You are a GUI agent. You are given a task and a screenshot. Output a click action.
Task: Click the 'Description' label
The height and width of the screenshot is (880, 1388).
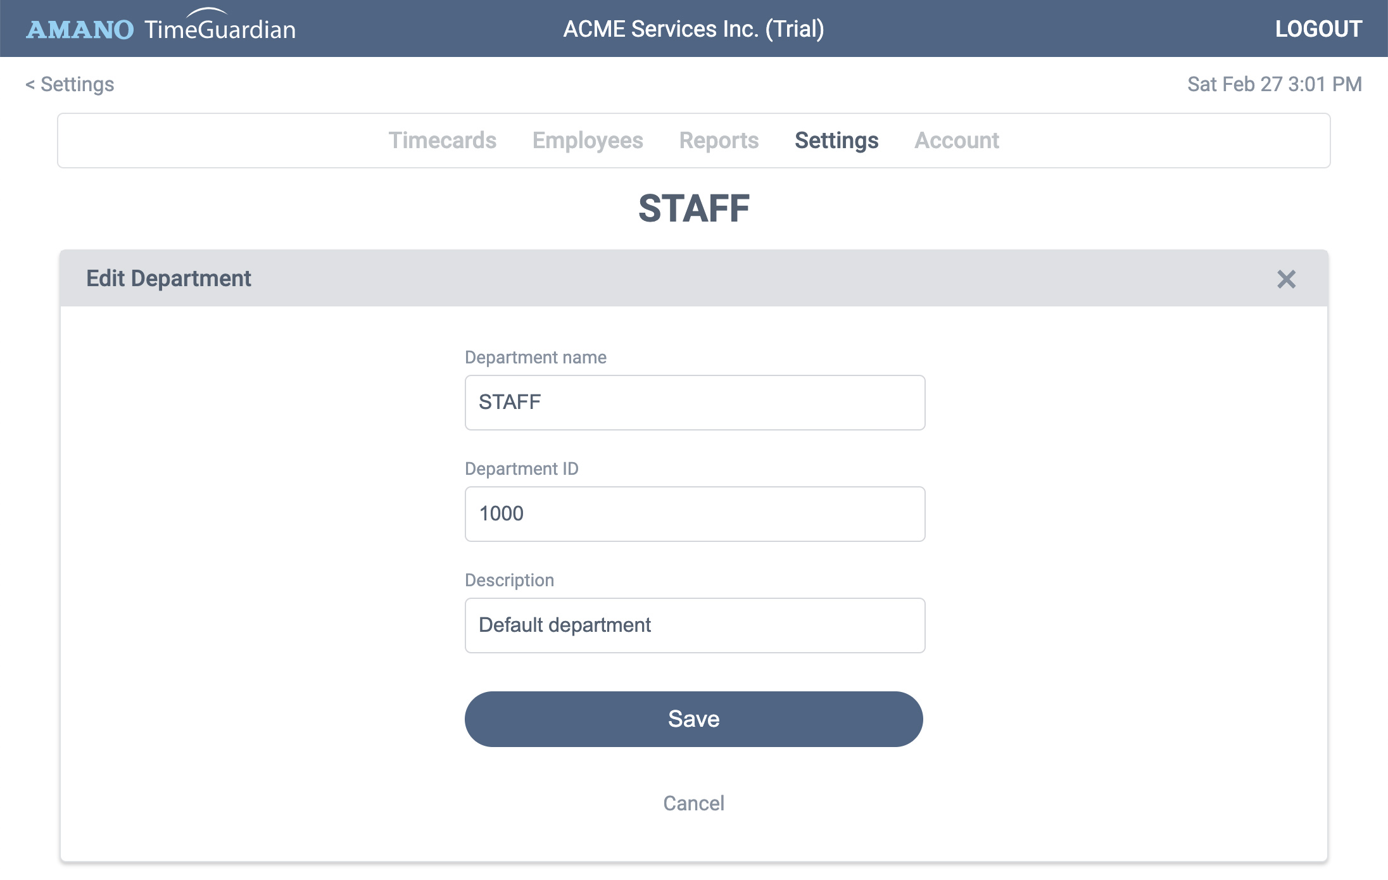point(509,581)
